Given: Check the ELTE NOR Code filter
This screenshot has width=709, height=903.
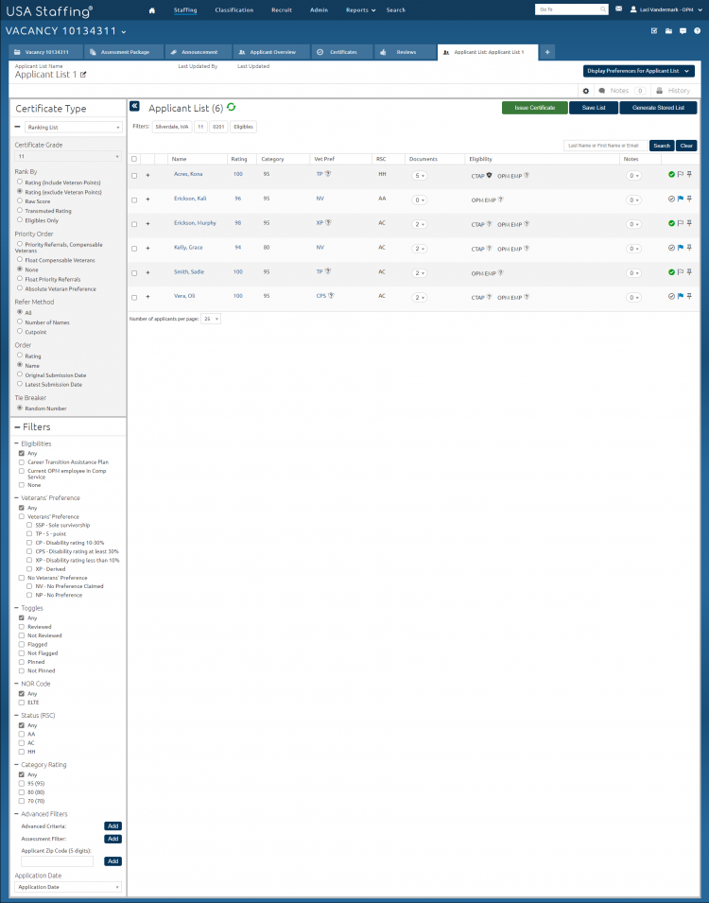Looking at the screenshot, I should click(x=22, y=703).
